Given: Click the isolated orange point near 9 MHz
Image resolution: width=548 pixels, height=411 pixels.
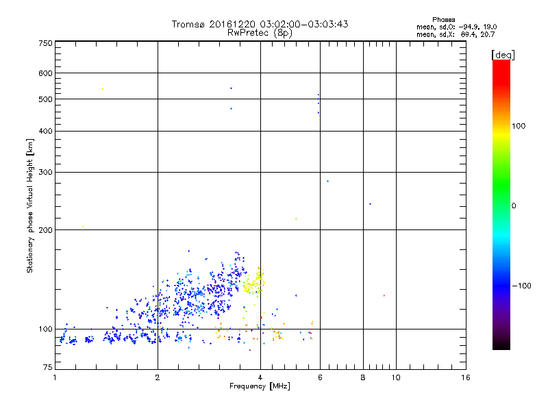Looking at the screenshot, I should tap(384, 296).
